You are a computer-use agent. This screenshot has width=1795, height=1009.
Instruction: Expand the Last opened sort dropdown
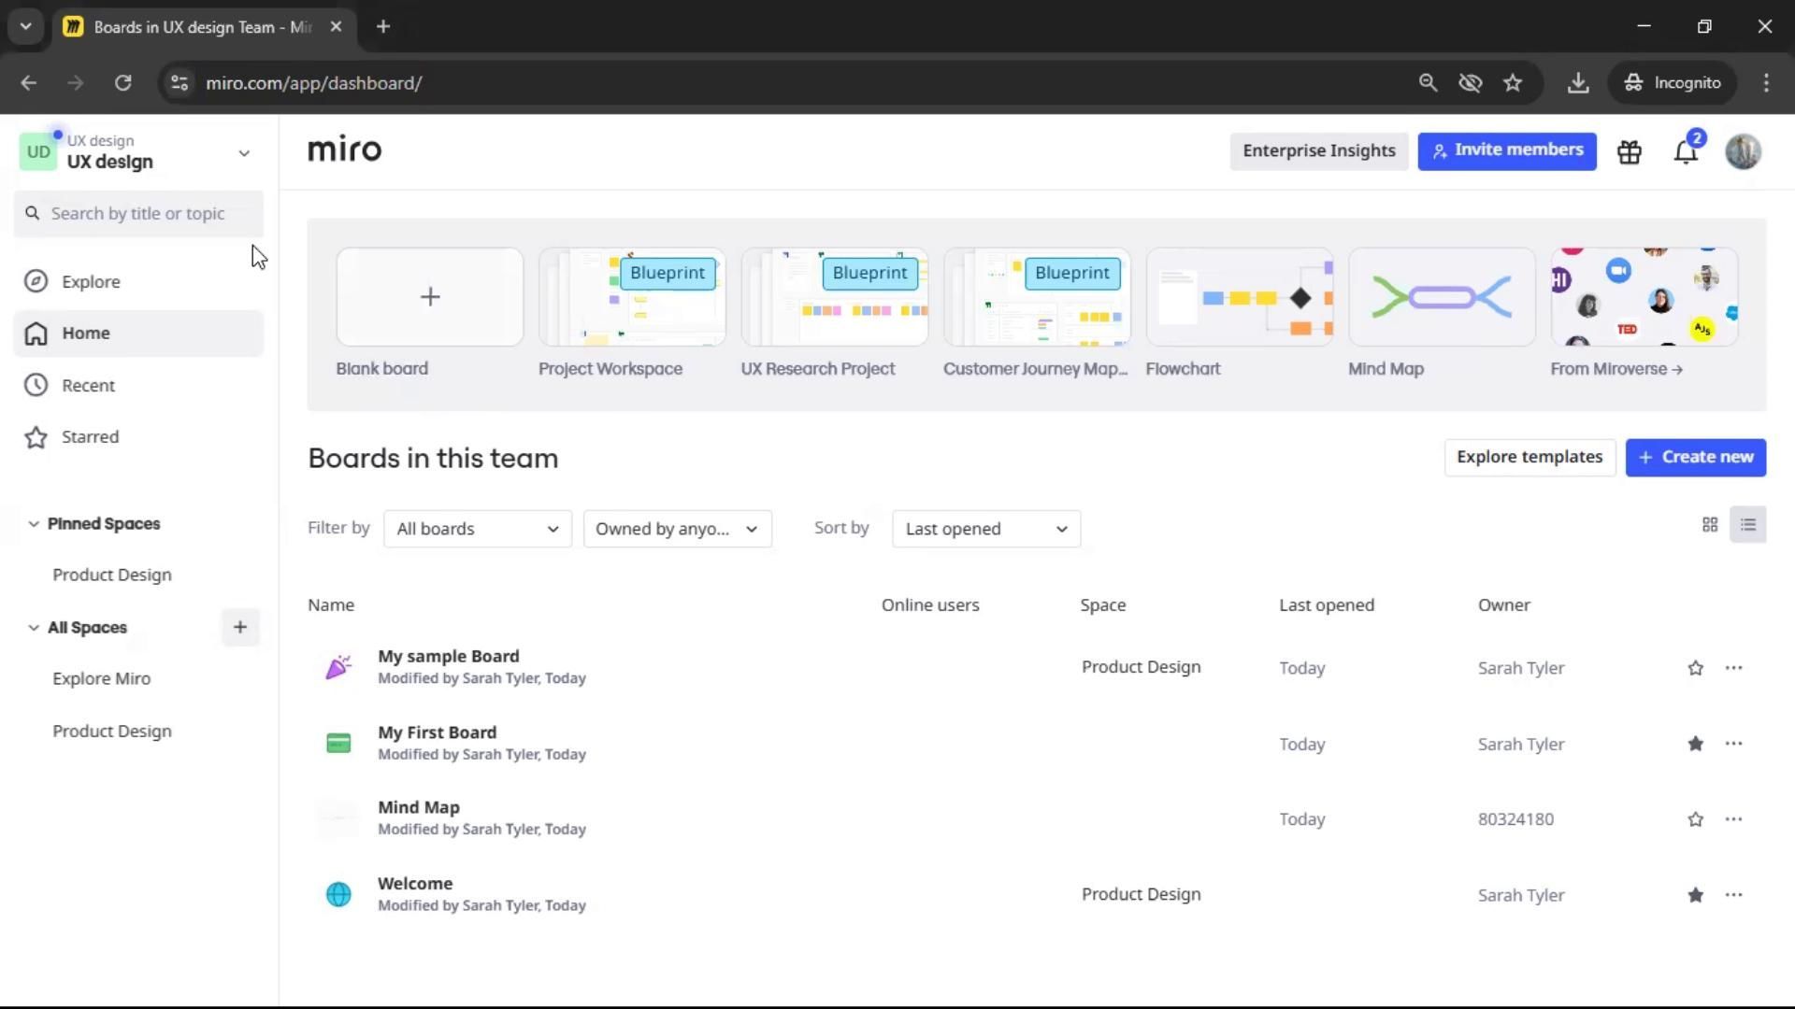[985, 529]
